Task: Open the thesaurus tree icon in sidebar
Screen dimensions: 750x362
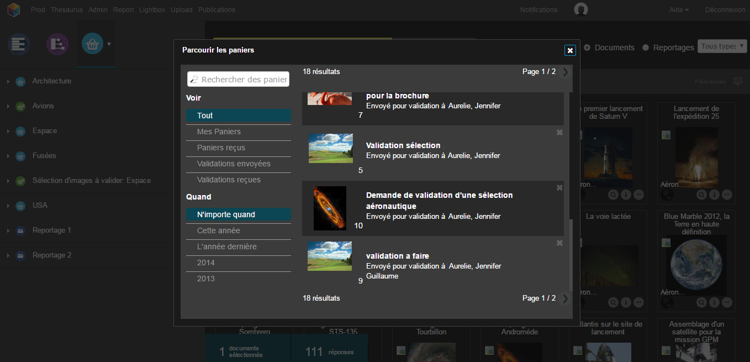Action: (x=57, y=44)
